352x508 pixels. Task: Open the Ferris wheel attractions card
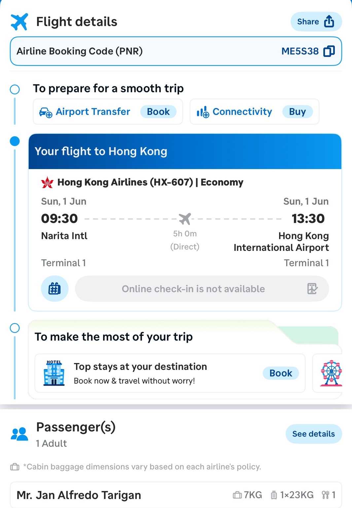tap(331, 373)
